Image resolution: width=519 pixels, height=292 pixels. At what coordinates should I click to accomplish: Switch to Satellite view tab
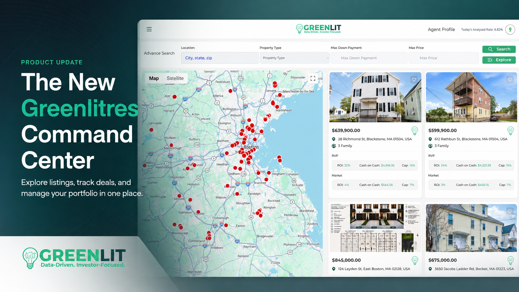point(175,78)
